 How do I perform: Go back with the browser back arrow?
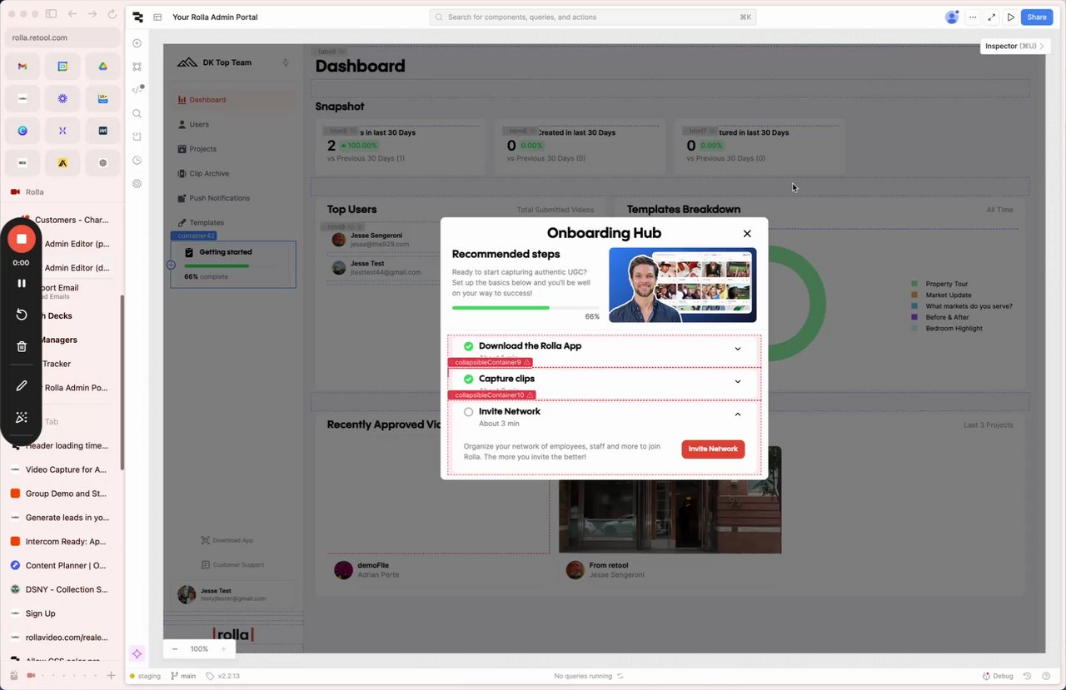pyautogui.click(x=72, y=14)
